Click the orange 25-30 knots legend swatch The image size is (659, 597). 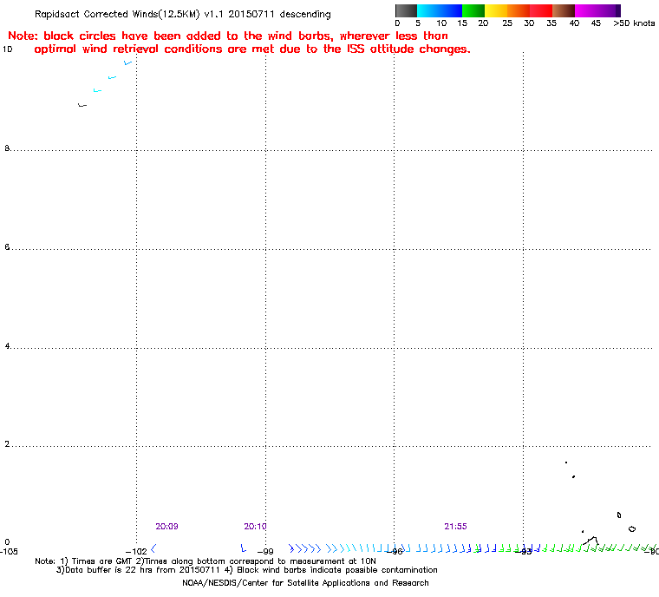pyautogui.click(x=519, y=10)
